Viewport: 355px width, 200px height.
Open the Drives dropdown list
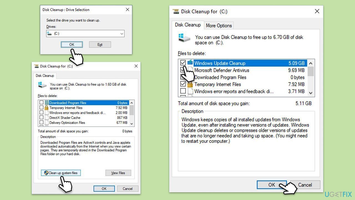tap(121, 34)
